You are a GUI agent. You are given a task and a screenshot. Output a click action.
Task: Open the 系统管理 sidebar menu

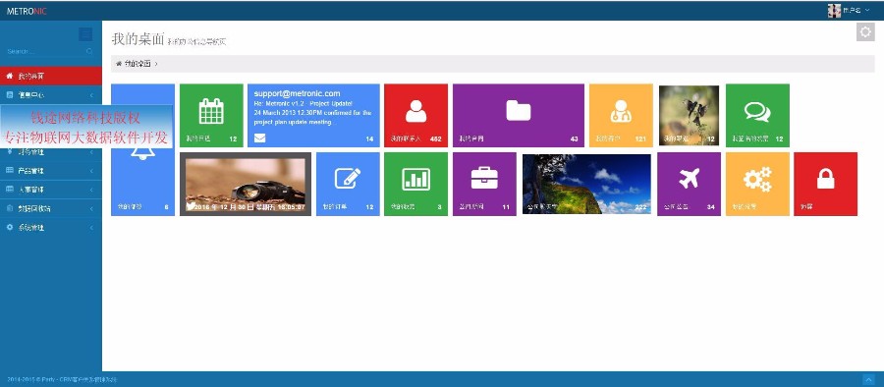click(x=51, y=227)
